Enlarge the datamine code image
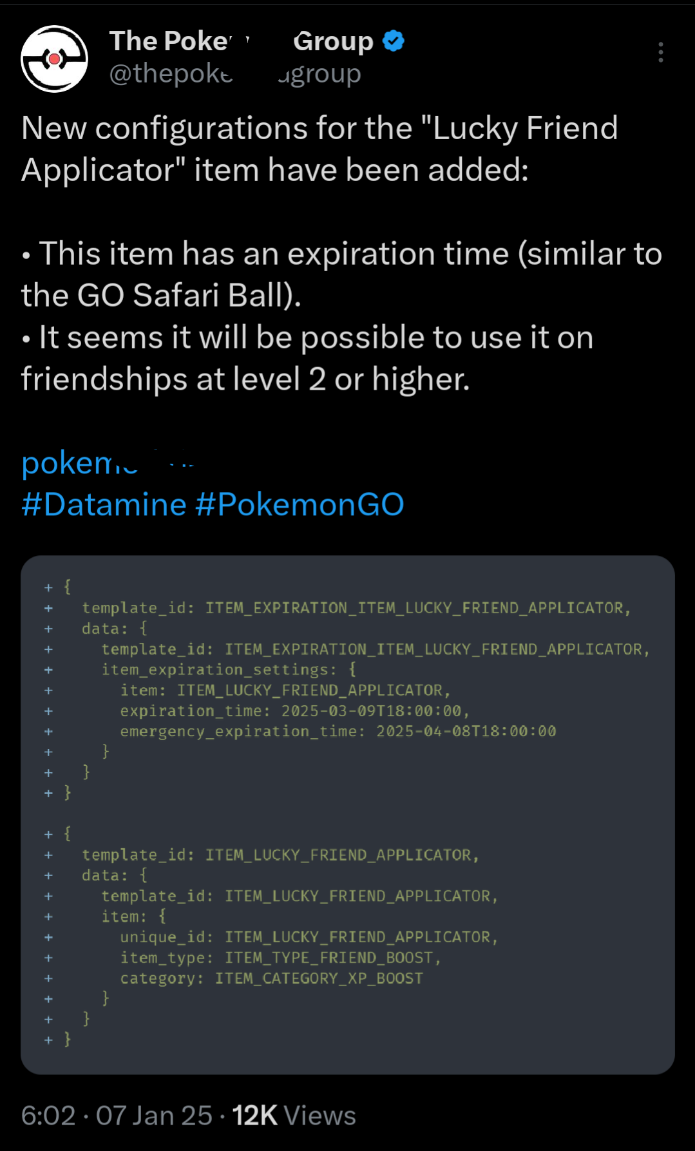This screenshot has height=1151, width=695. tap(348, 815)
